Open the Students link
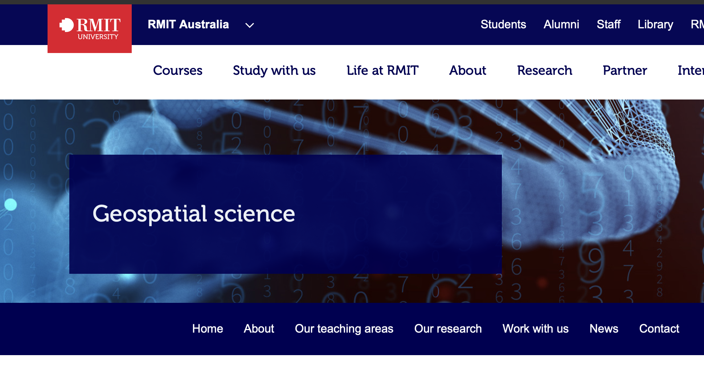This screenshot has width=704, height=382. (503, 24)
